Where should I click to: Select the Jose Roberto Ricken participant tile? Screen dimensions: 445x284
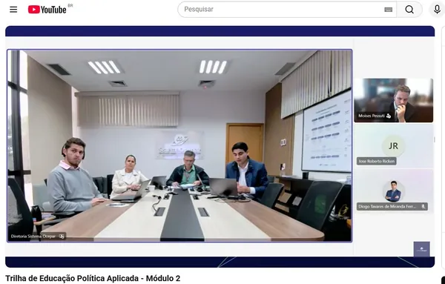point(394,146)
